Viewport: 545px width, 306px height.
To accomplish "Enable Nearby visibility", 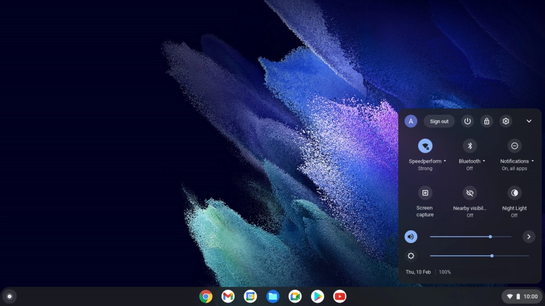I will coord(470,193).
